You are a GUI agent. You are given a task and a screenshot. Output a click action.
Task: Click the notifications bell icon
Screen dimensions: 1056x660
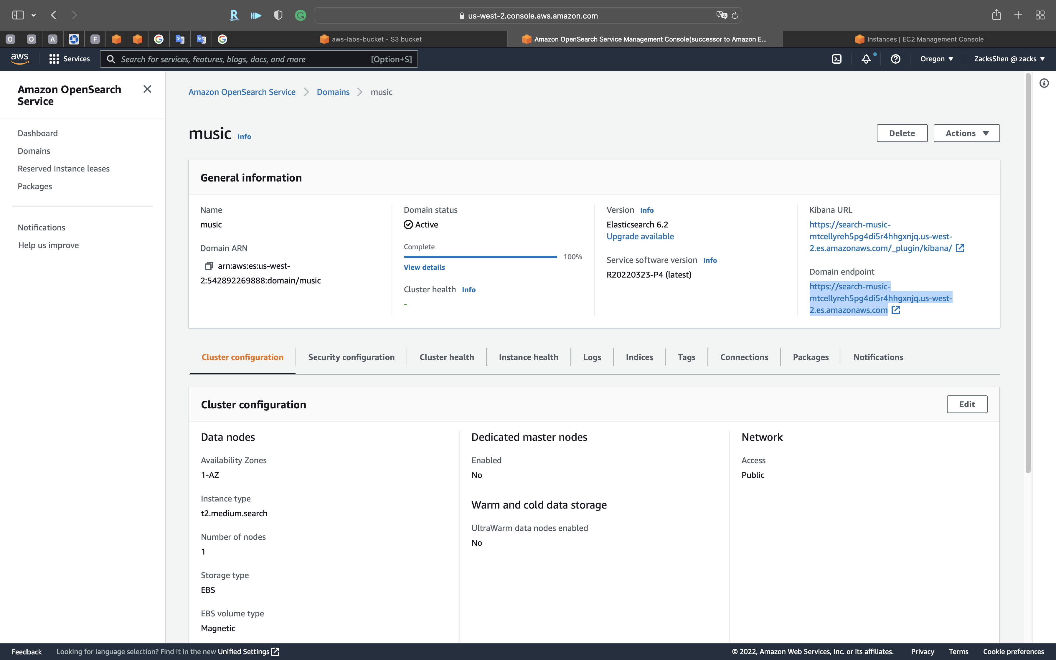click(866, 59)
